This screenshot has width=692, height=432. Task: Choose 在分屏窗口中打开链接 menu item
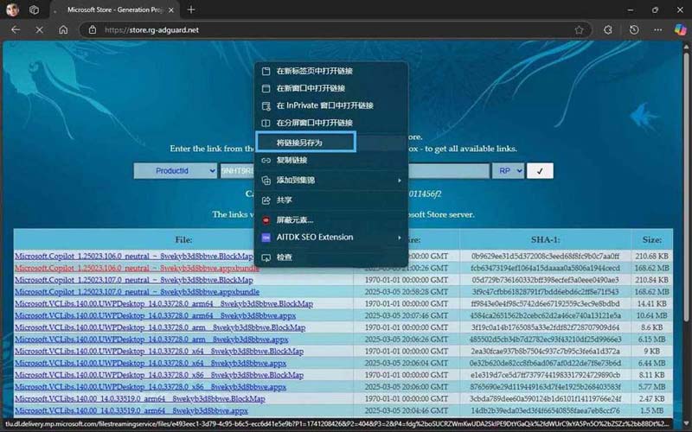tap(331, 123)
